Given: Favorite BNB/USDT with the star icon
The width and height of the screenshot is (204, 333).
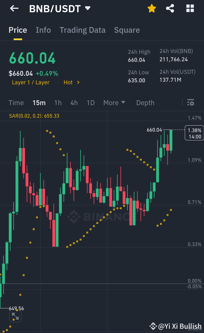Looking at the screenshot, I should click(152, 9).
